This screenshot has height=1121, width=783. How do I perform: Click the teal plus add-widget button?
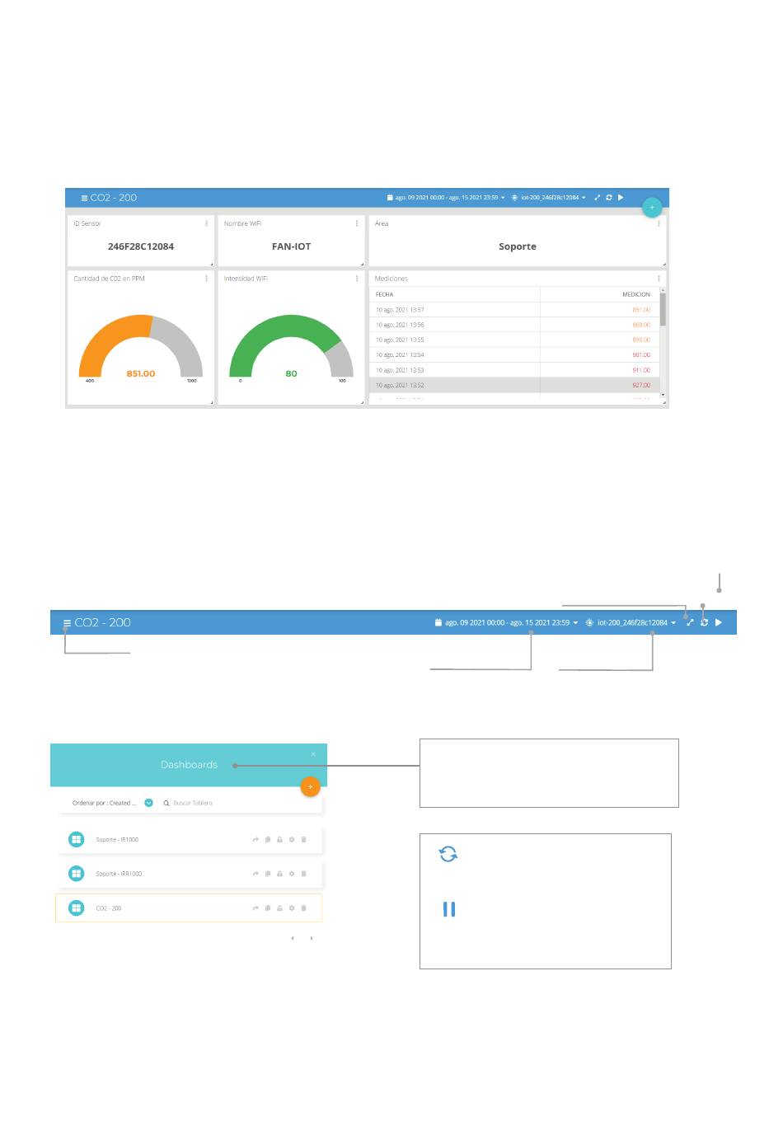pyautogui.click(x=652, y=207)
